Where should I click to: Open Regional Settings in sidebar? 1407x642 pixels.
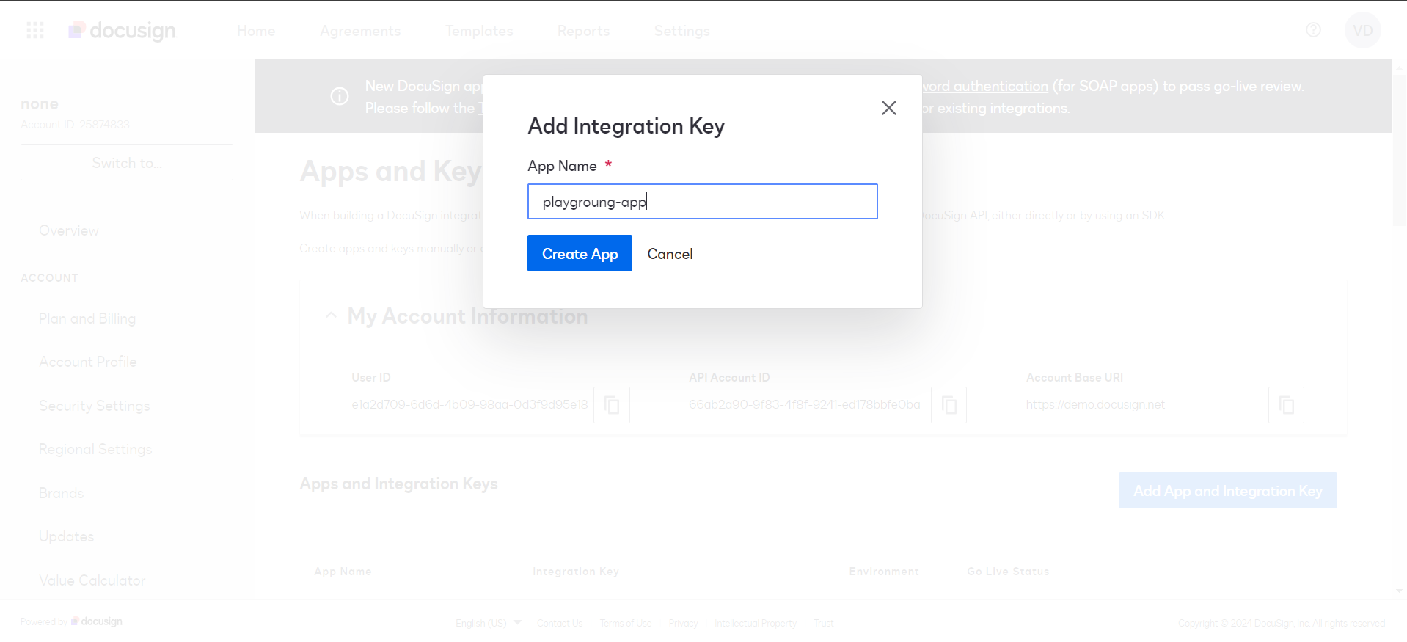point(95,449)
